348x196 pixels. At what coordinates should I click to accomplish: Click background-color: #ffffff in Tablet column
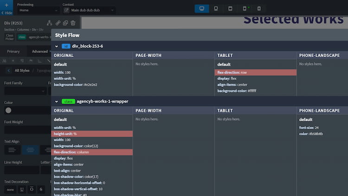237,91
